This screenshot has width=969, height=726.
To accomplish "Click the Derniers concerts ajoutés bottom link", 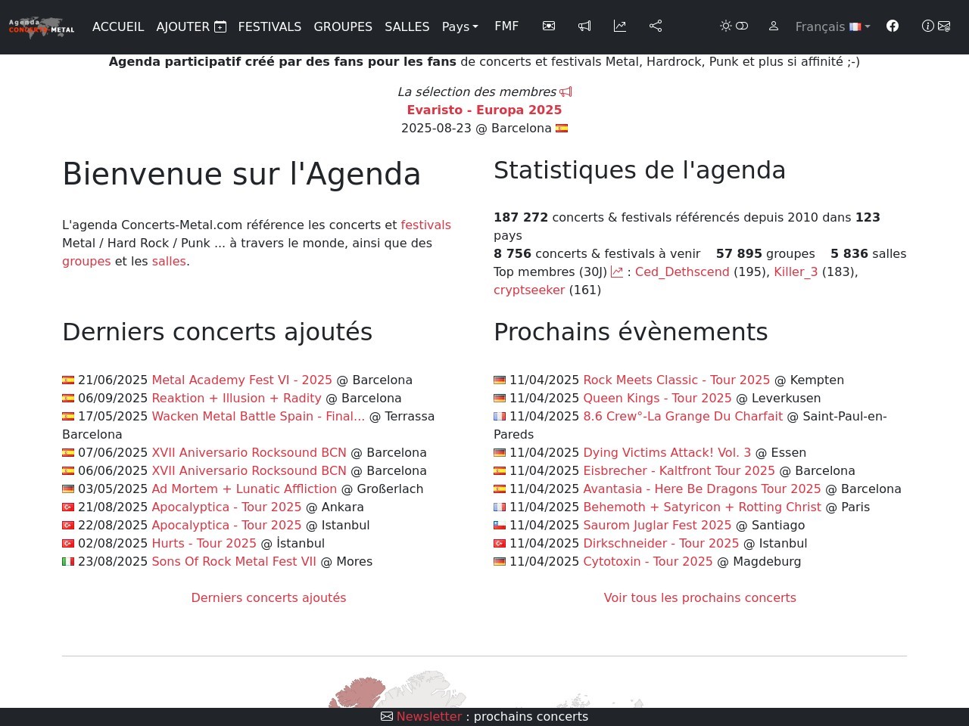I will pos(269,597).
